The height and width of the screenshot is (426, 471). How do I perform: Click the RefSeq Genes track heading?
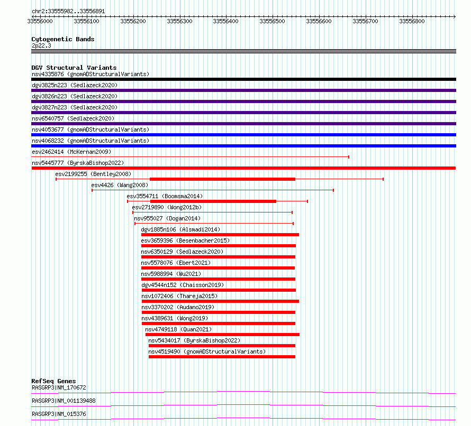coord(54,381)
